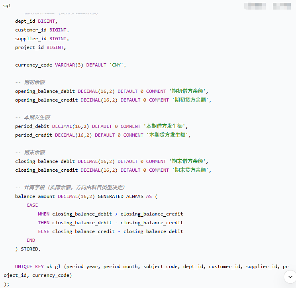The image size is (296, 288).
Task: Click the '-- 期末余额' comment line
Action: tap(30, 153)
